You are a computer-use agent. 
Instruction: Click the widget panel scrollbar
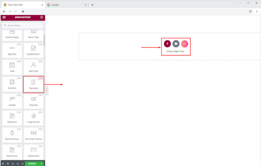click(x=44, y=41)
